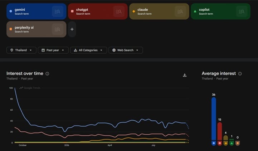Click the yellow diamond marker on claude card
The image size is (258, 151).
134,11
